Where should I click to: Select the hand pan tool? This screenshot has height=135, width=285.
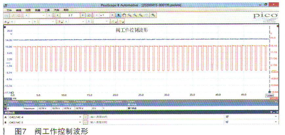pyautogui.click(x=124, y=15)
